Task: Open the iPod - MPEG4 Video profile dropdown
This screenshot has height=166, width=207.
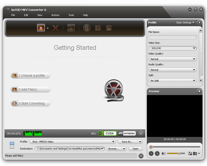Action: click(x=72, y=142)
